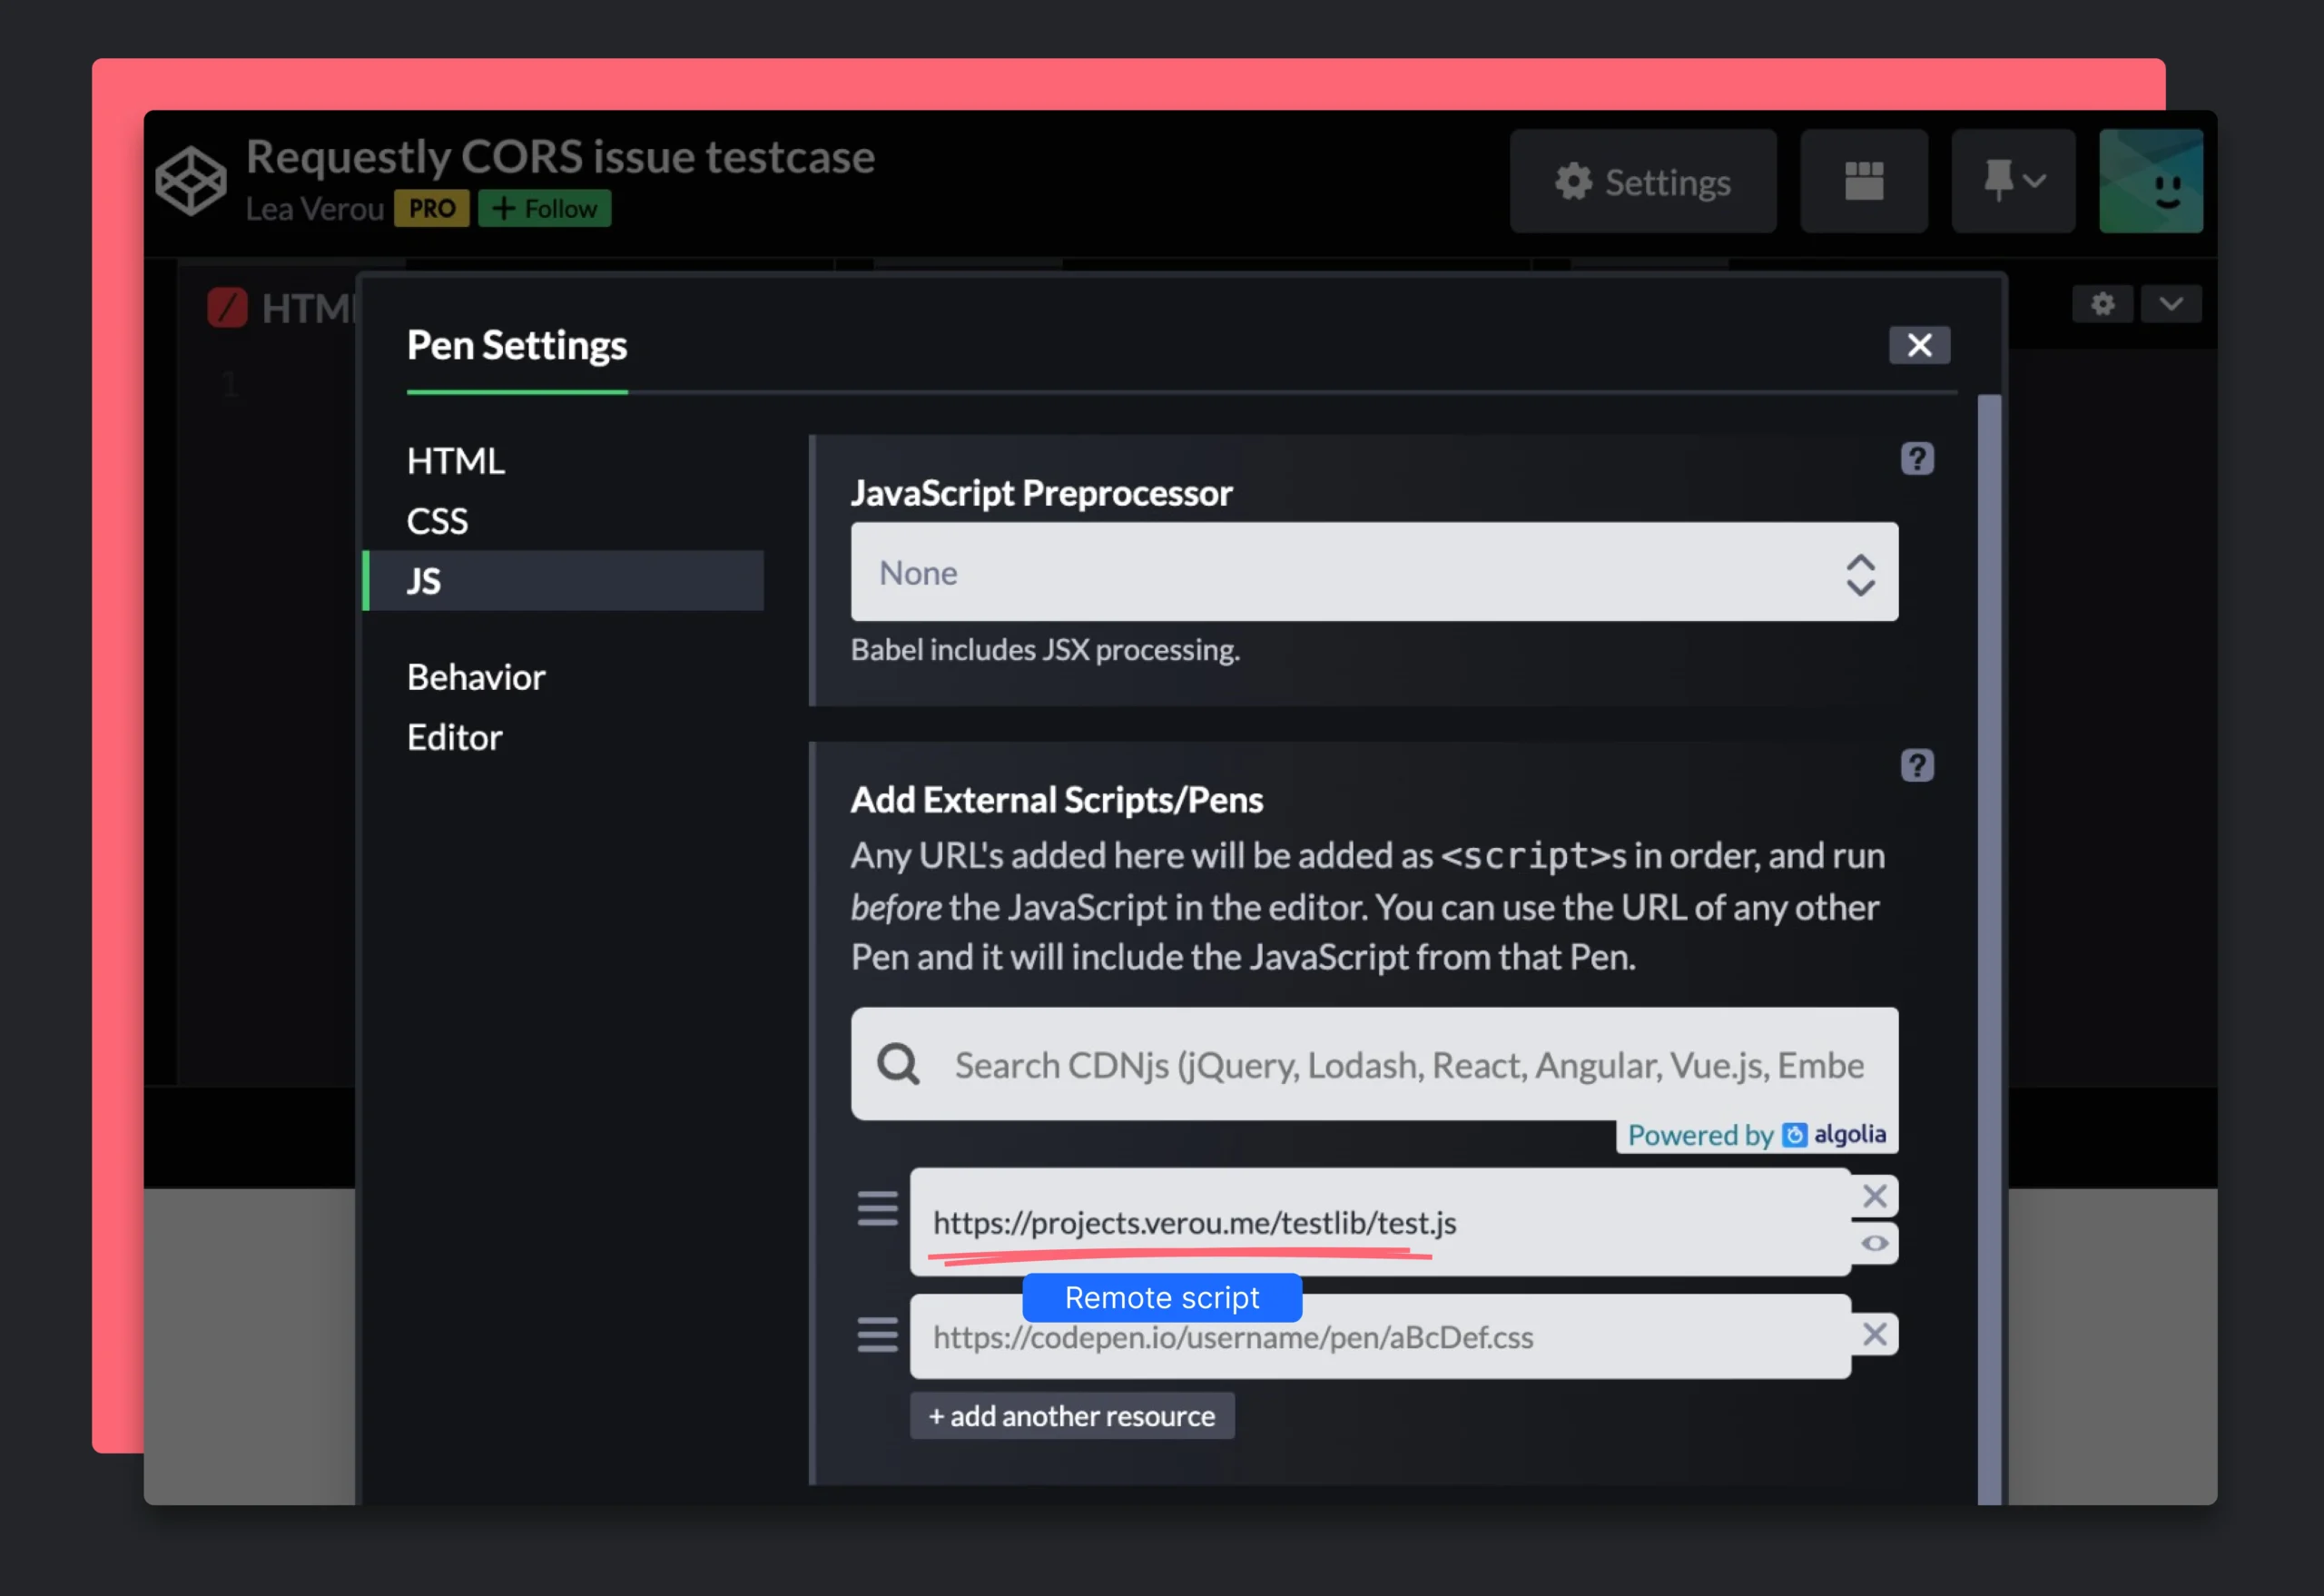Remove the test.js external resource
This screenshot has width=2324, height=1596.
(1875, 1196)
